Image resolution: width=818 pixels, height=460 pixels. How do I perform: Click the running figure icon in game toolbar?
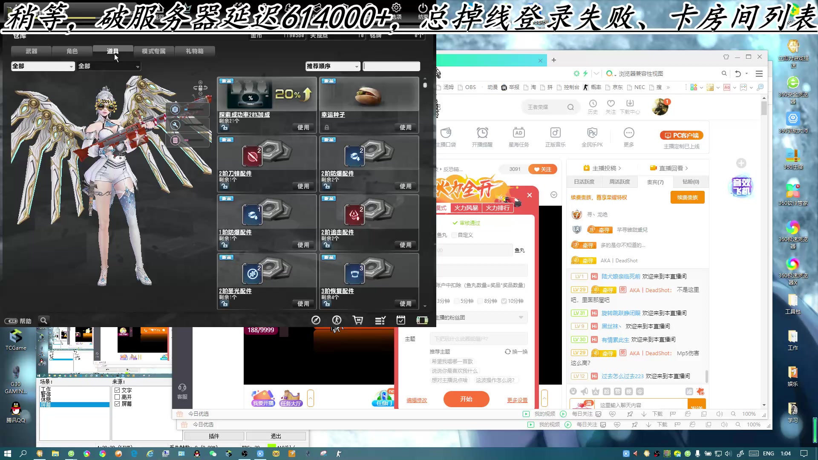click(337, 320)
